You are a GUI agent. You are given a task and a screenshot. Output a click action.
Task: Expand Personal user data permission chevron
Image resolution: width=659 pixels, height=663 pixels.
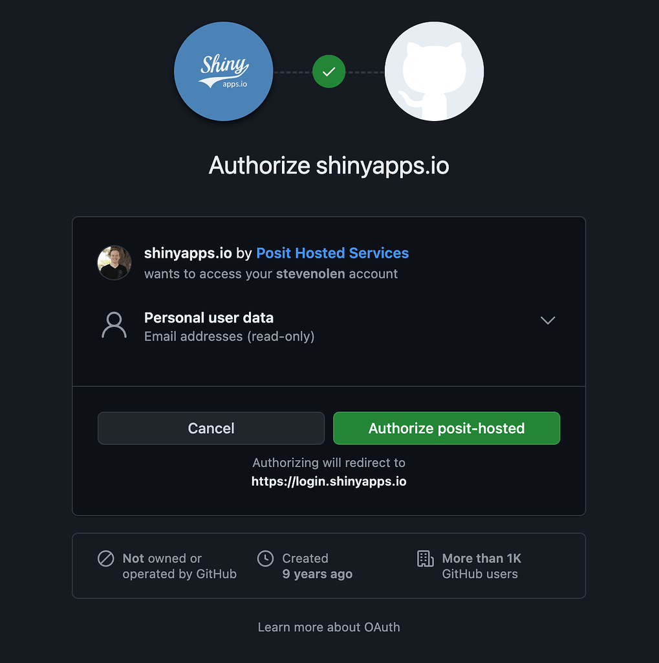click(x=548, y=320)
